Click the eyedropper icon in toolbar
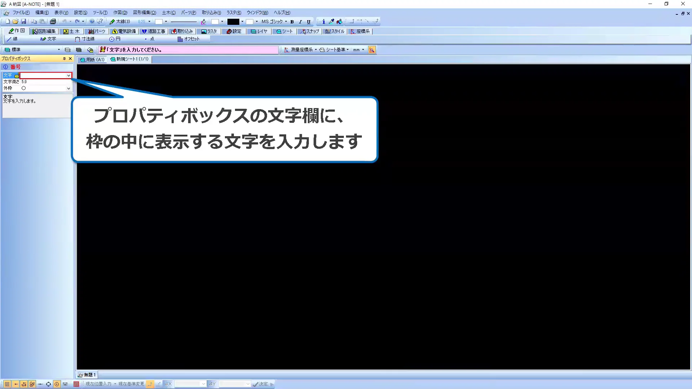The width and height of the screenshot is (692, 389). [x=331, y=22]
